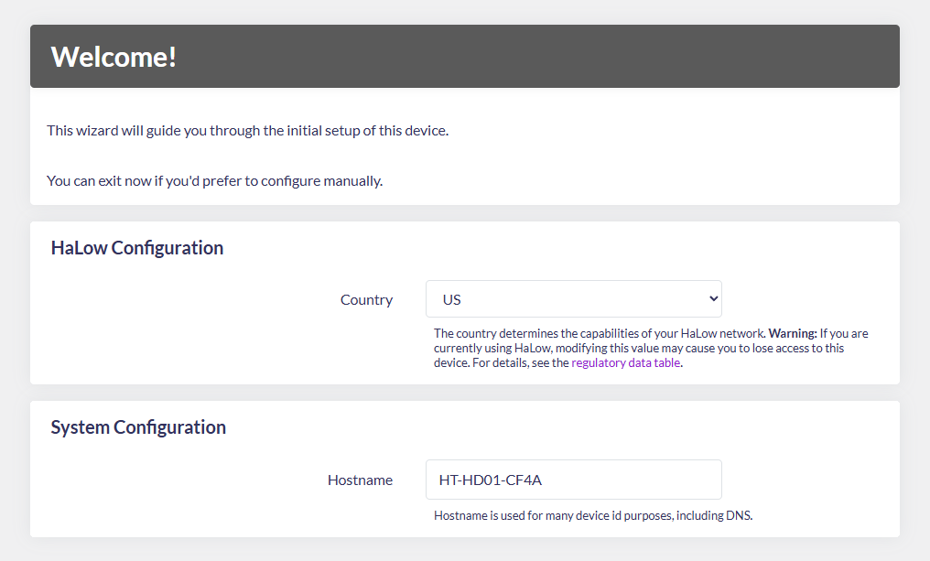Click the Hostname help description text
Image resolution: width=930 pixels, height=561 pixels.
pyautogui.click(x=592, y=515)
